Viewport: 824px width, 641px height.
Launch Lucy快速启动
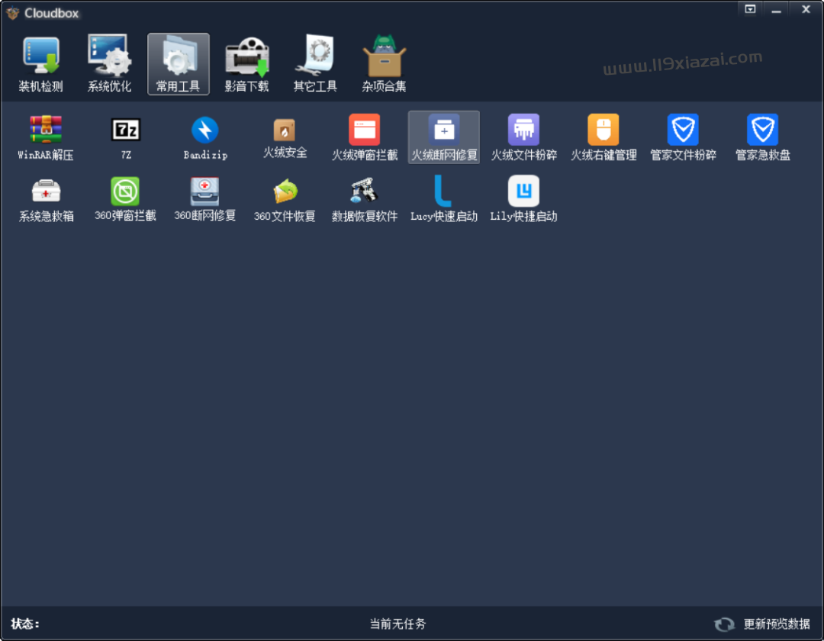pos(444,198)
